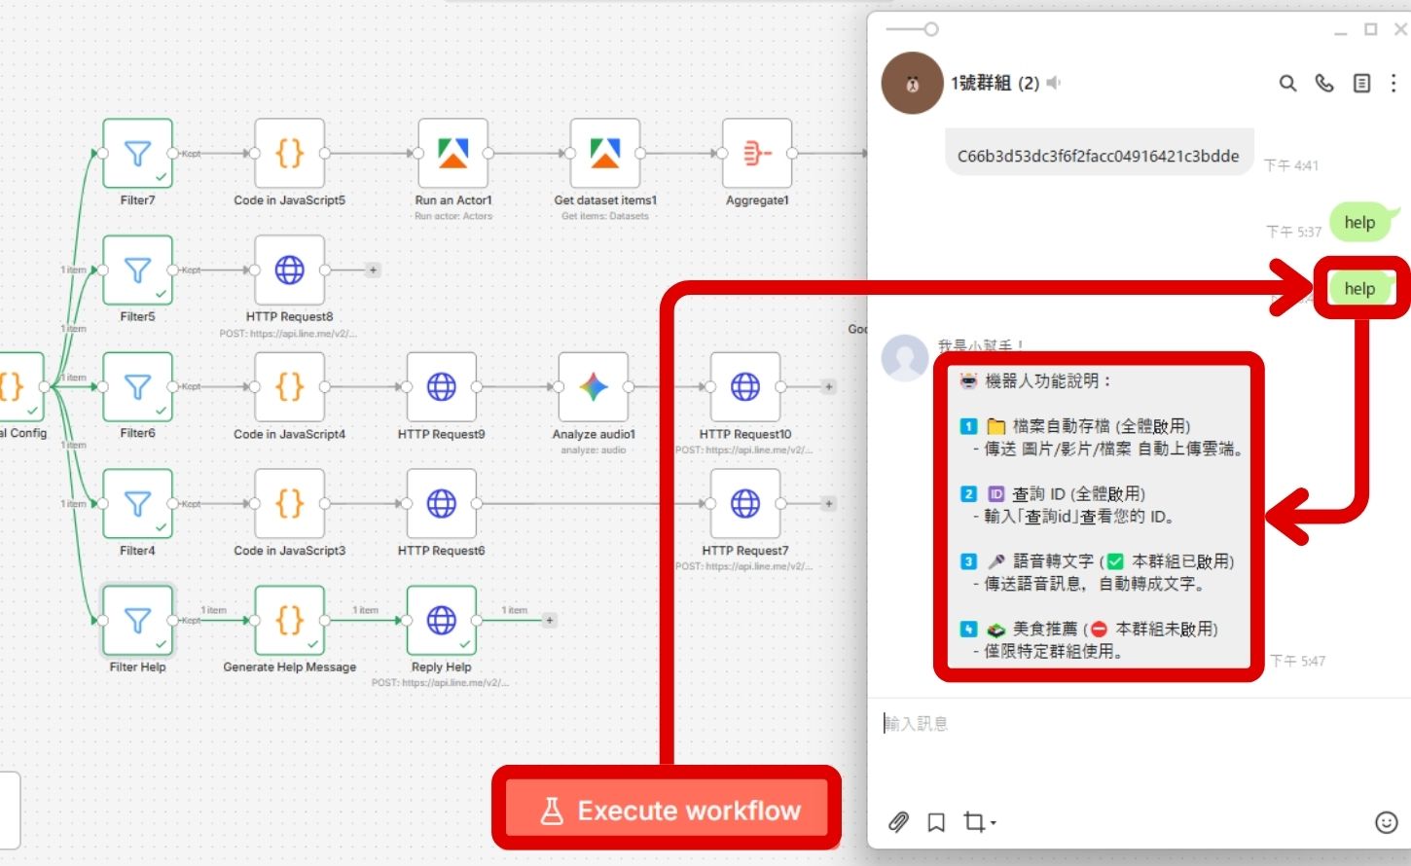Open the notes panel icon in the chat header

[x=1360, y=84]
